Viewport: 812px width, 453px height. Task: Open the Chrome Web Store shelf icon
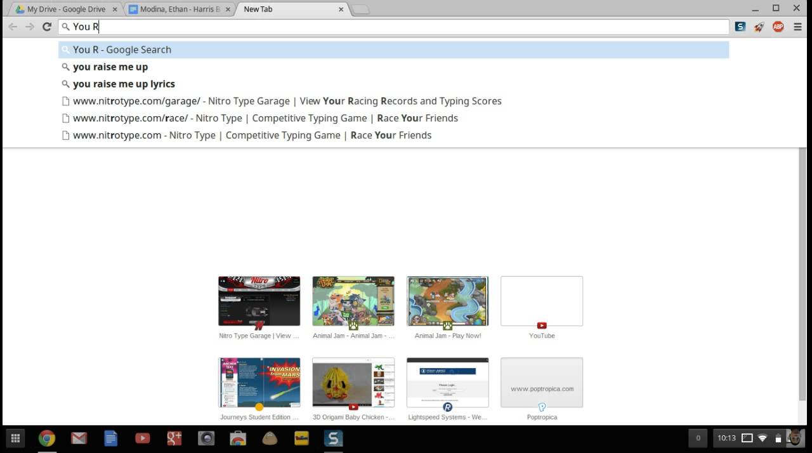(x=238, y=438)
